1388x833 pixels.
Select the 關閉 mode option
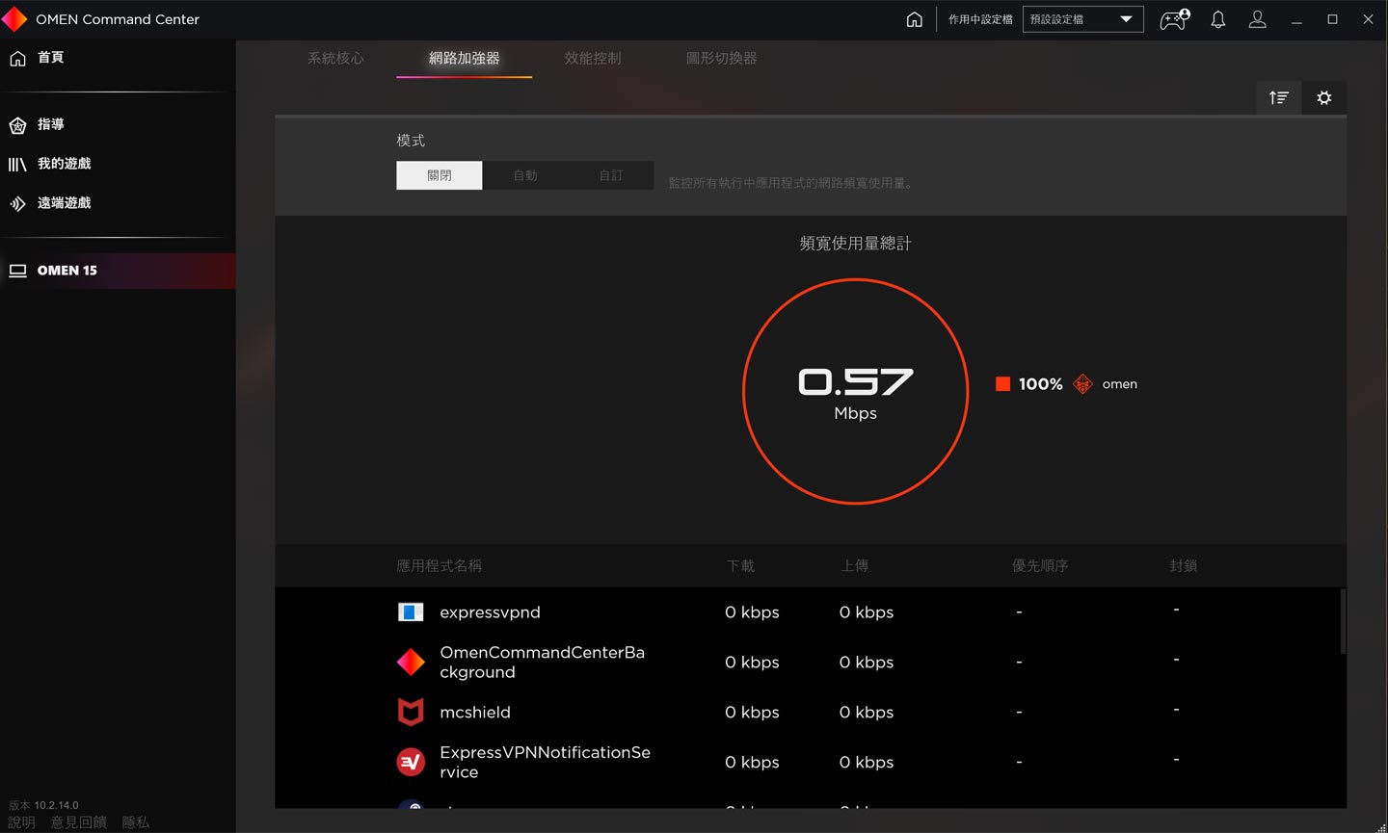tap(439, 175)
